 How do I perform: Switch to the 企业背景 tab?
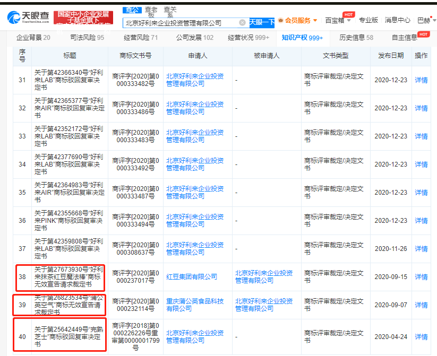click(33, 38)
